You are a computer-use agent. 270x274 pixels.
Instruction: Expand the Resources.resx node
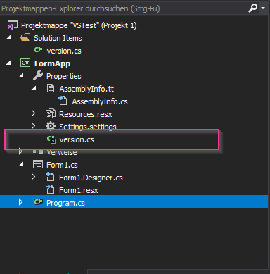point(33,113)
